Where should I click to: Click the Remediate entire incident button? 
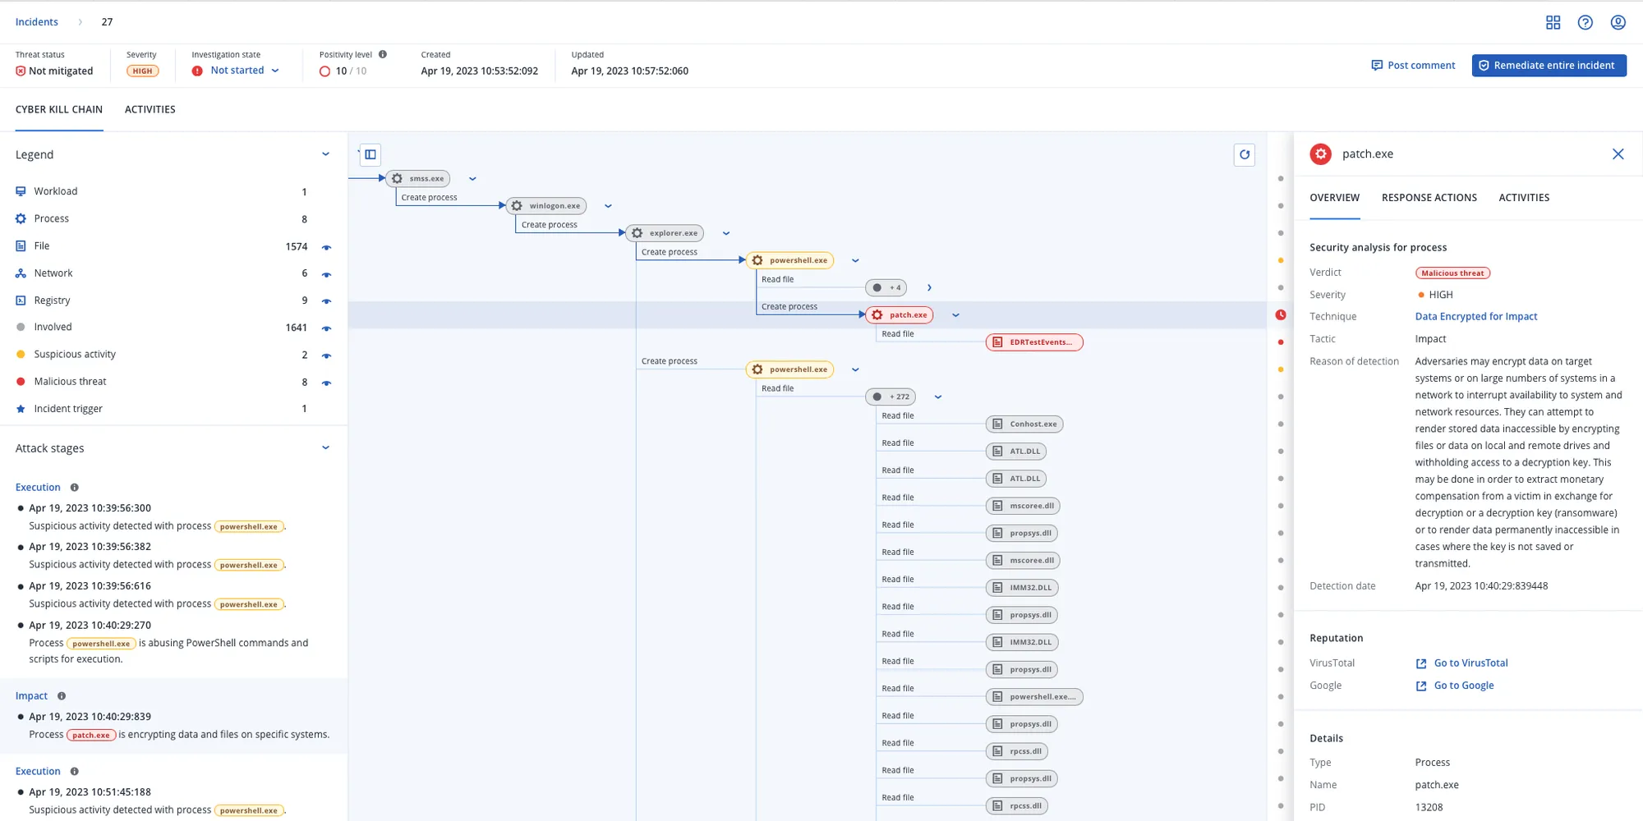coord(1548,65)
